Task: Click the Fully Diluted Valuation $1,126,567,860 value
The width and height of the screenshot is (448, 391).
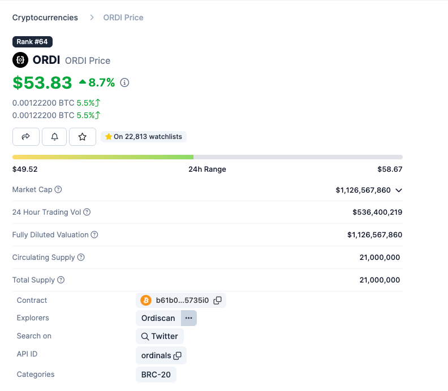Action: click(374, 234)
